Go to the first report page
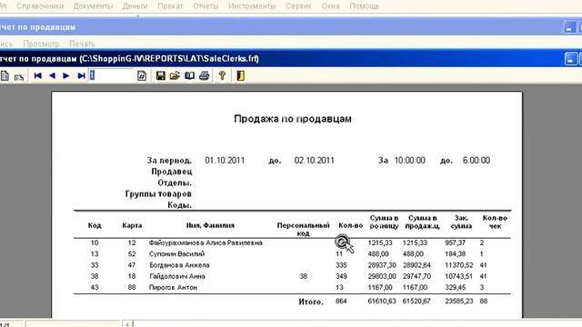 pos(37,76)
